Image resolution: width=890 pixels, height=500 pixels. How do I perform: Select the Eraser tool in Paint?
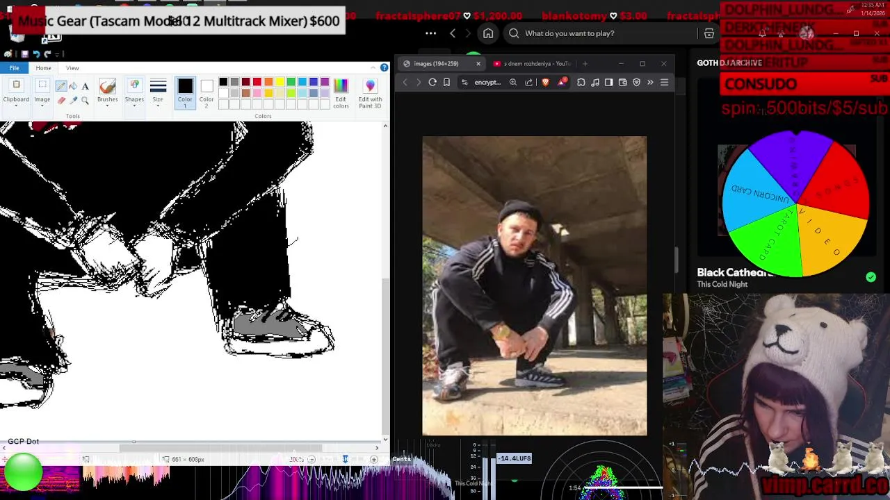pos(61,101)
